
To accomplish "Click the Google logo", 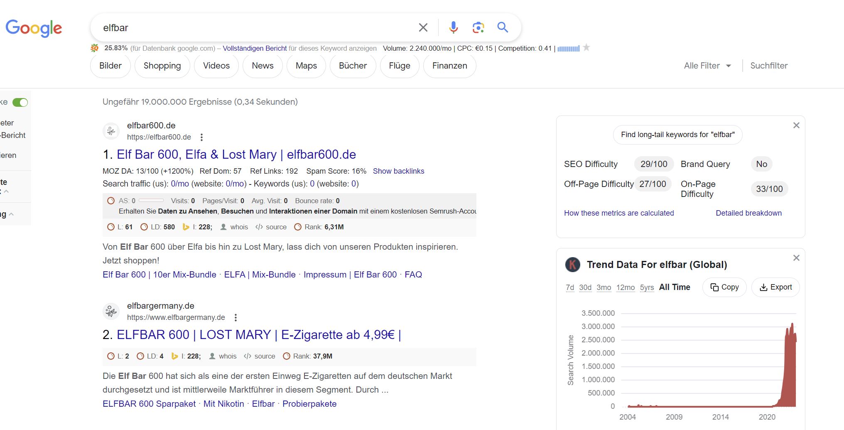I will point(34,28).
